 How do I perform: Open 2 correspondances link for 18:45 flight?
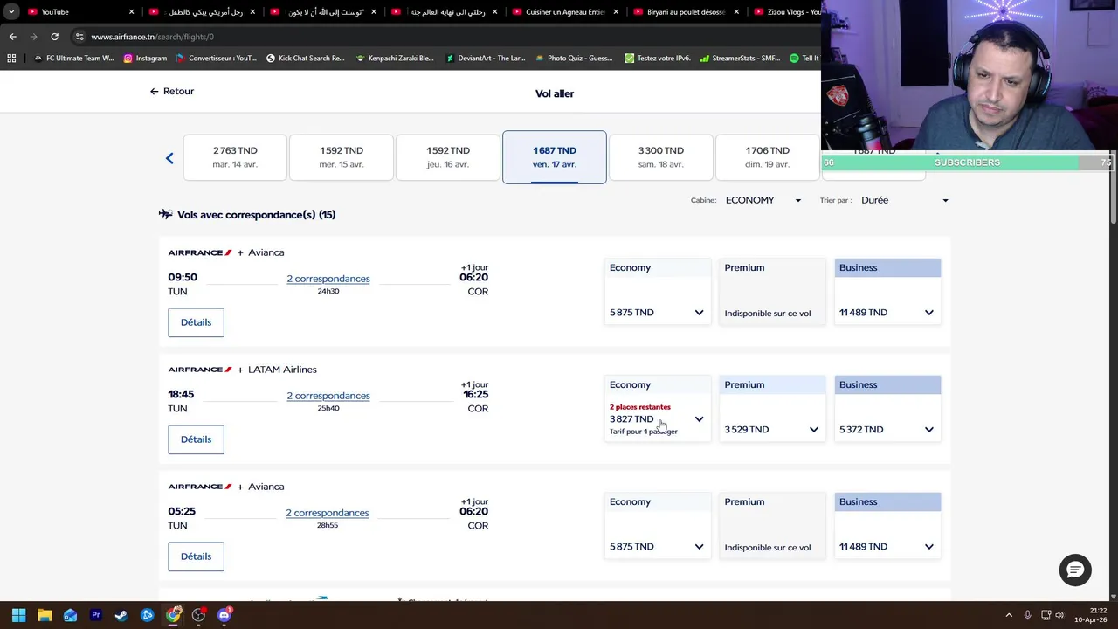(x=328, y=396)
